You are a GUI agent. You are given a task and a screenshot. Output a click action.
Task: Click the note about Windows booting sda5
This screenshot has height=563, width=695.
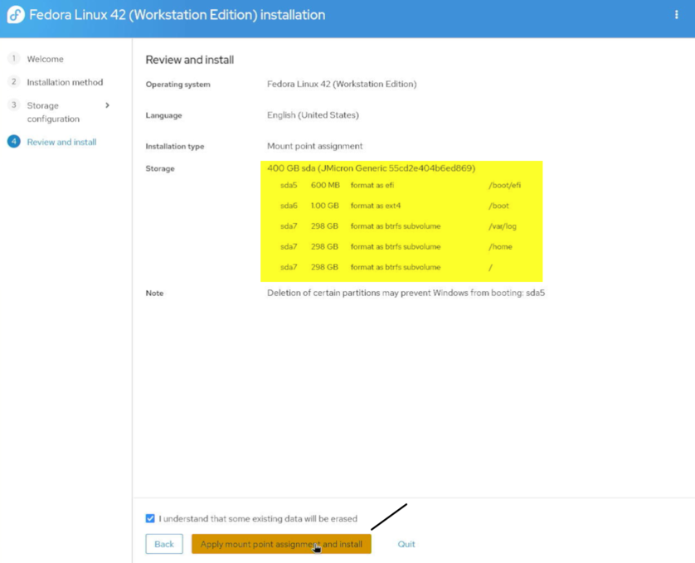(406, 293)
